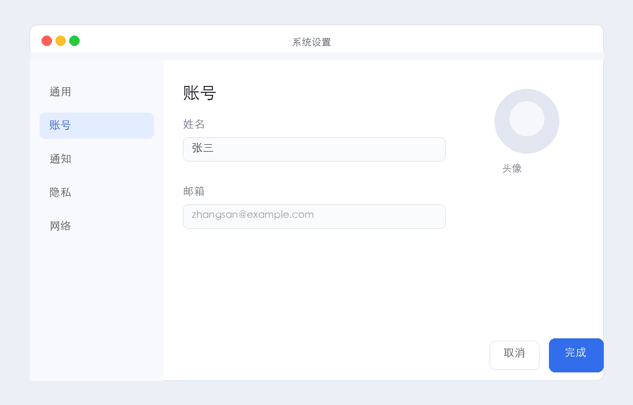Click the circular avatar placeholder
This screenshot has width=633, height=405.
pyautogui.click(x=527, y=121)
